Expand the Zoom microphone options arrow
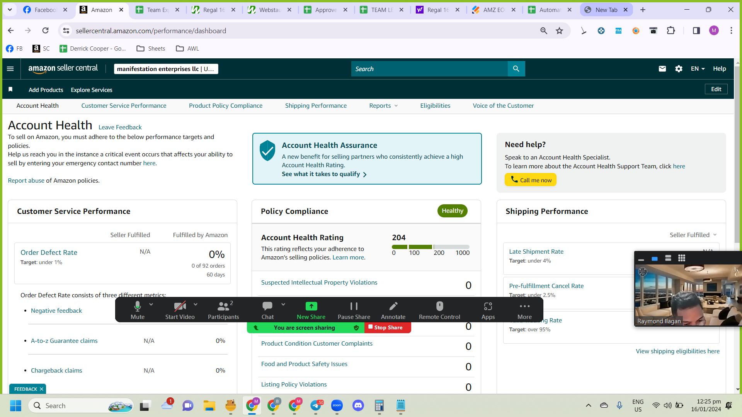 tap(151, 304)
